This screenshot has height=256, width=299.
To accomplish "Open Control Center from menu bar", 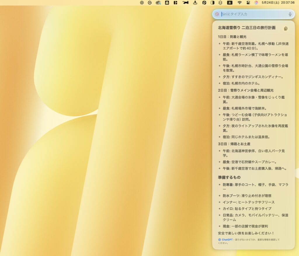I will coord(248,3).
